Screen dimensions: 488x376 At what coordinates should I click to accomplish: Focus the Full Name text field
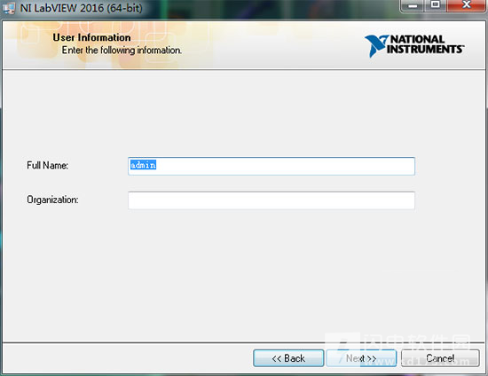(x=272, y=166)
